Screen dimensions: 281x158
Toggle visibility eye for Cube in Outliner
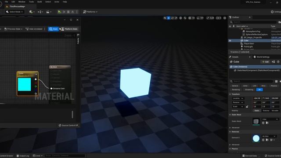pos(230,41)
